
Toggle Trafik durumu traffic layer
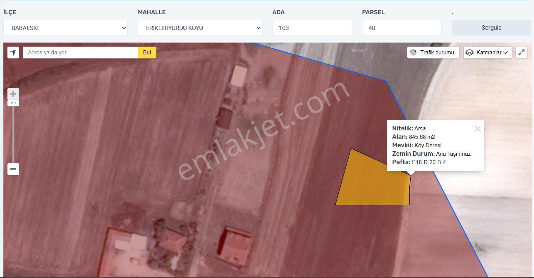(433, 52)
